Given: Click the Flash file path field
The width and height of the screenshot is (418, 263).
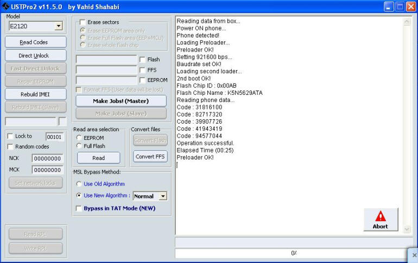Looking at the screenshot, I should 106,59.
